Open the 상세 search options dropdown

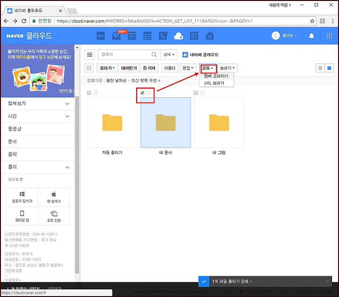(169, 55)
